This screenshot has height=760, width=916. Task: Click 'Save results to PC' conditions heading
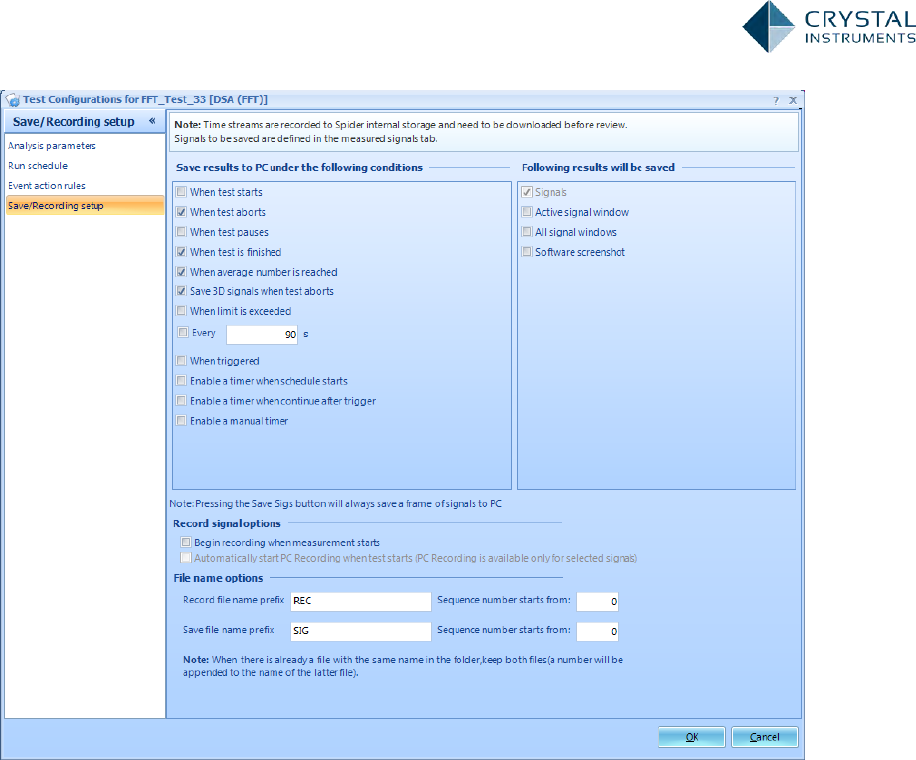click(299, 168)
